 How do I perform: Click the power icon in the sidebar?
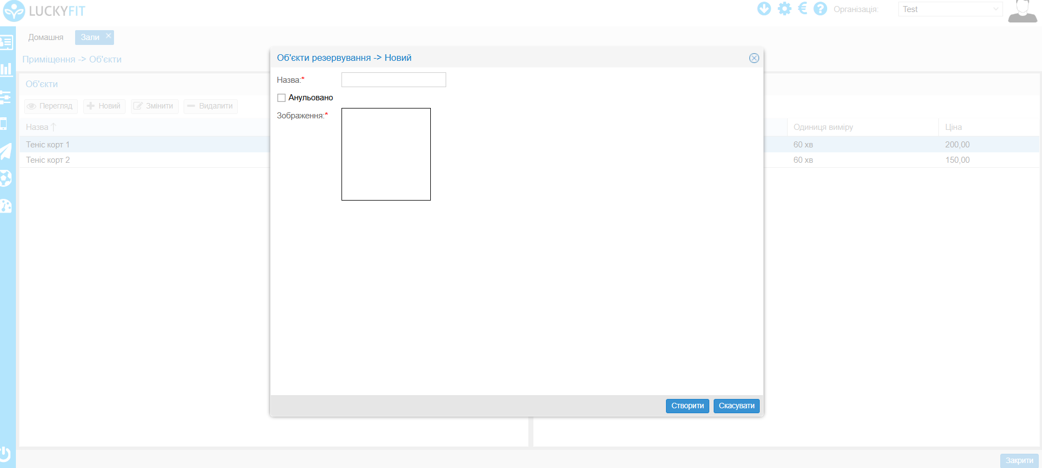[5, 454]
